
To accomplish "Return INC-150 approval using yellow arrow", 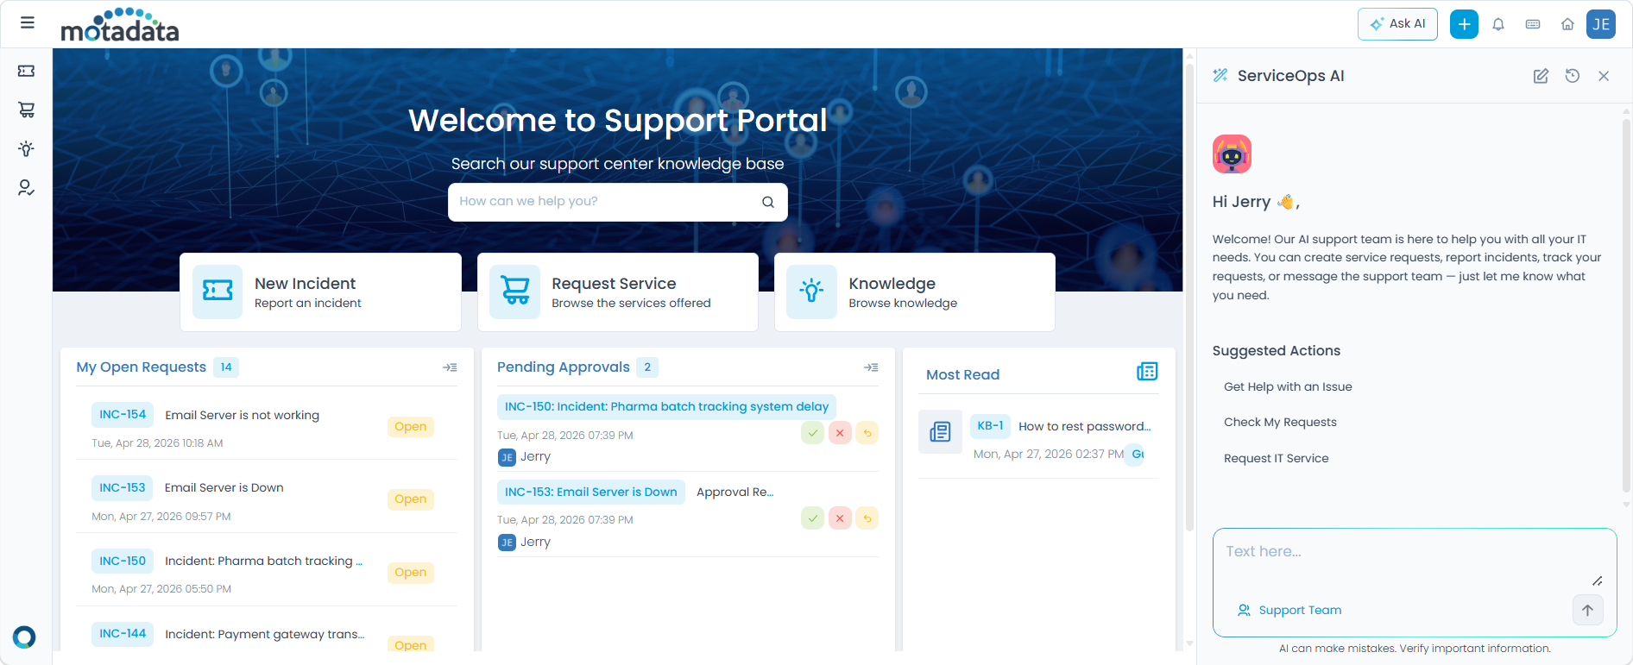I will click(867, 433).
